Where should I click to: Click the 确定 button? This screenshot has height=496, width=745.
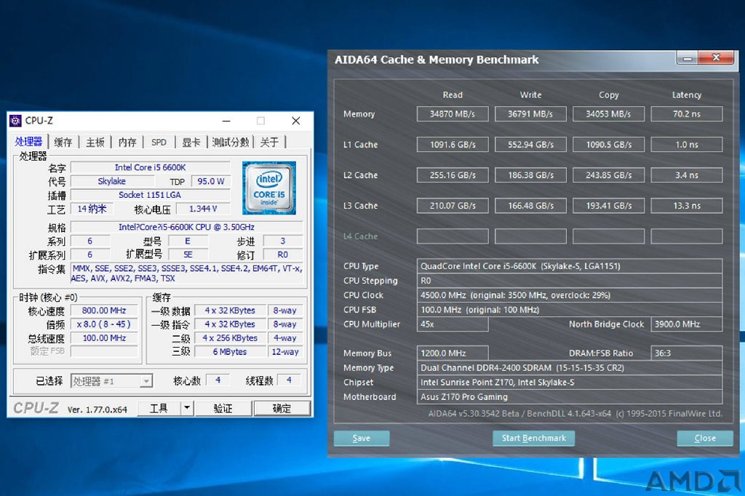click(282, 408)
